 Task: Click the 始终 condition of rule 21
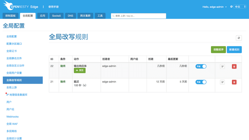pos(63,82)
